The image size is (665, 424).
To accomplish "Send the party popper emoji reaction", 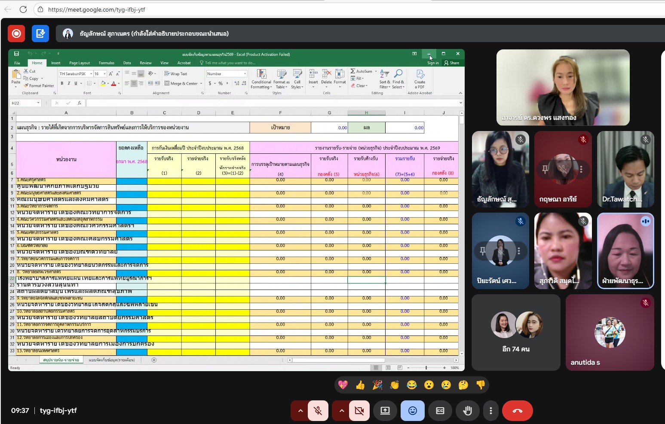I will pyautogui.click(x=377, y=385).
